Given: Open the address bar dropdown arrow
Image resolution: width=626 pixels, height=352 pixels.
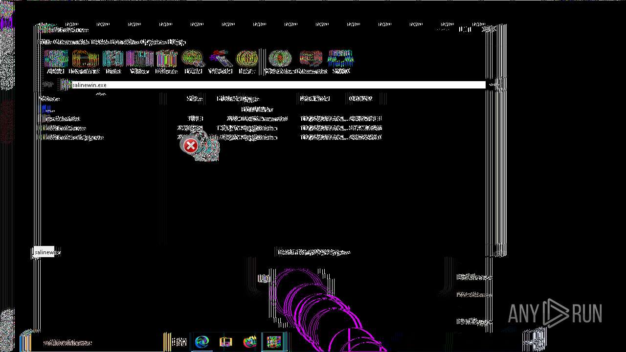Looking at the screenshot, I should [x=495, y=85].
